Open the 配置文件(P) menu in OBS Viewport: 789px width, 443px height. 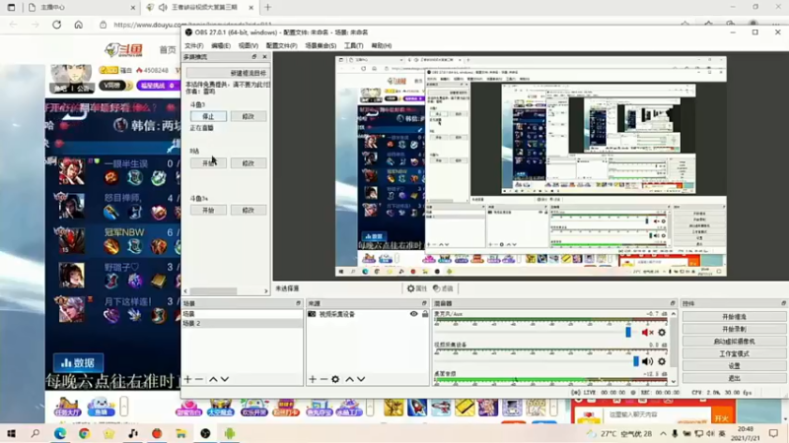pos(281,45)
